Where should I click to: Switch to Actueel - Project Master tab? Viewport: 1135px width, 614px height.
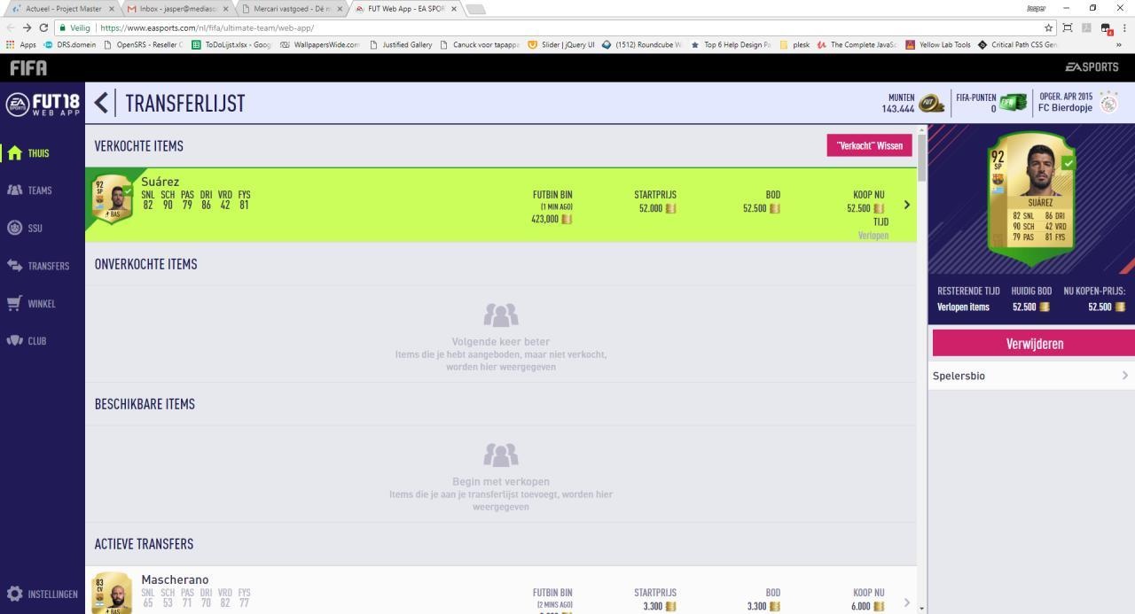[x=62, y=9]
